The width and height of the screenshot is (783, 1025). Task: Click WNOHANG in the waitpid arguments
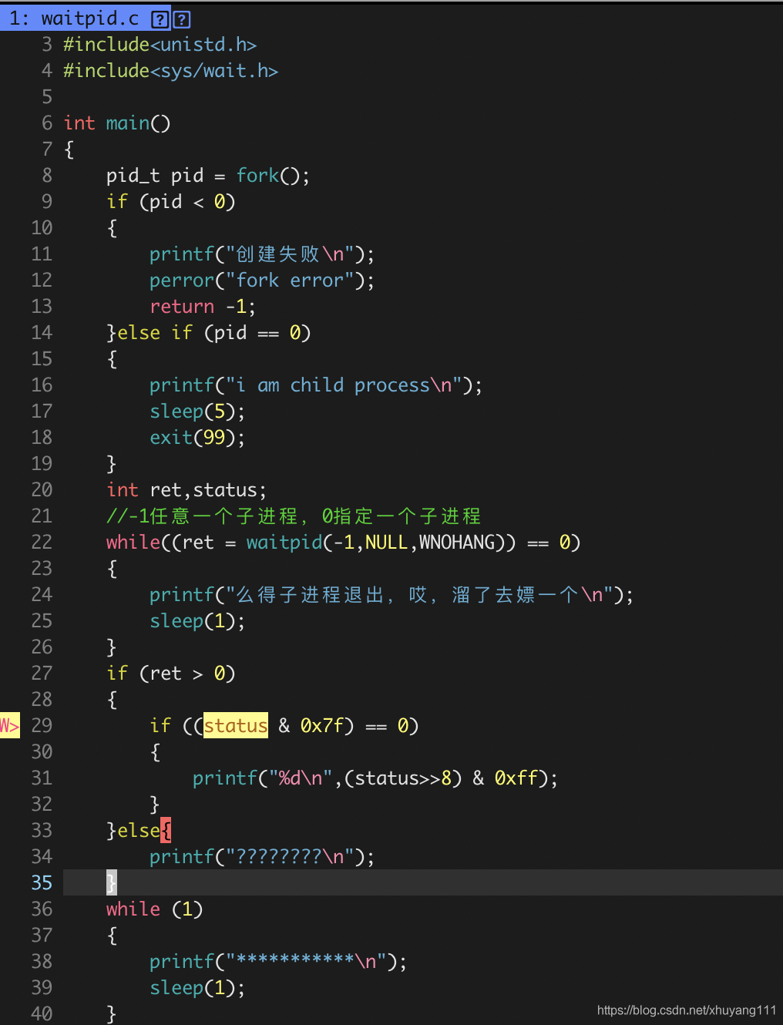coord(457,542)
